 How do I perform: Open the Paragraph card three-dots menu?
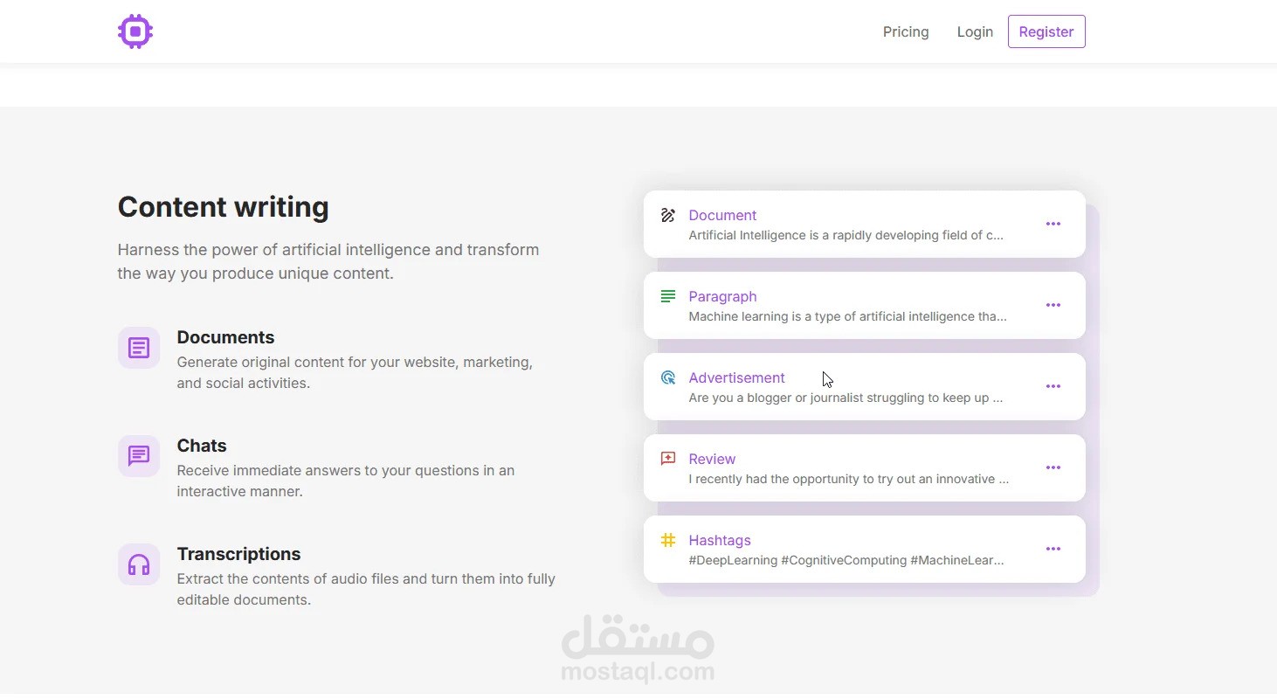[x=1053, y=305]
